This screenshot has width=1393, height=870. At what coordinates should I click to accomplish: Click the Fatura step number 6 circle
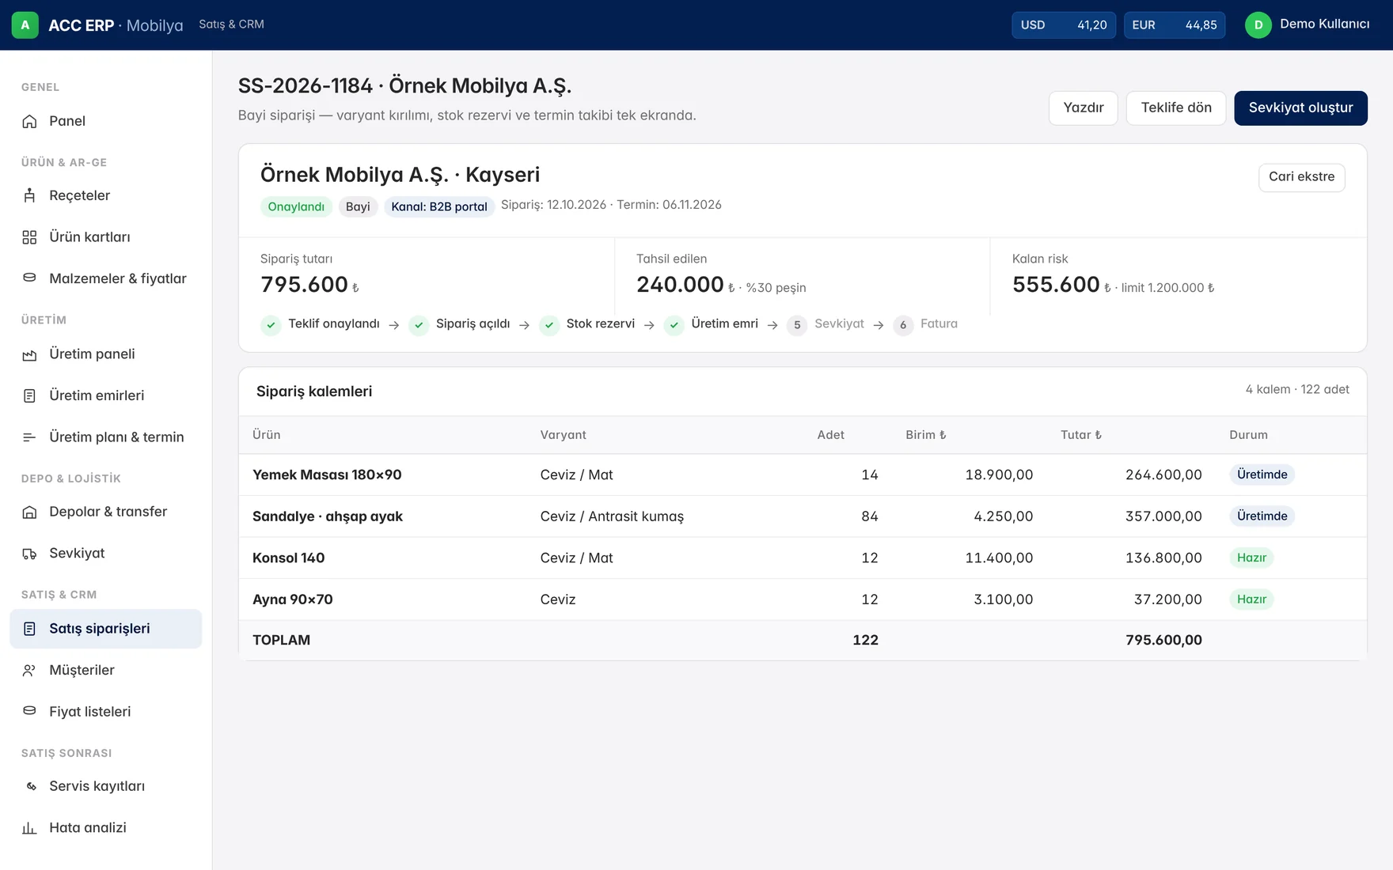[x=903, y=325]
